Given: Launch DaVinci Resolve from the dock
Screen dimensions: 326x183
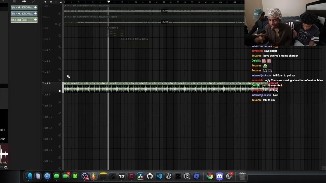Looking at the screenshot, I should 140,176.
